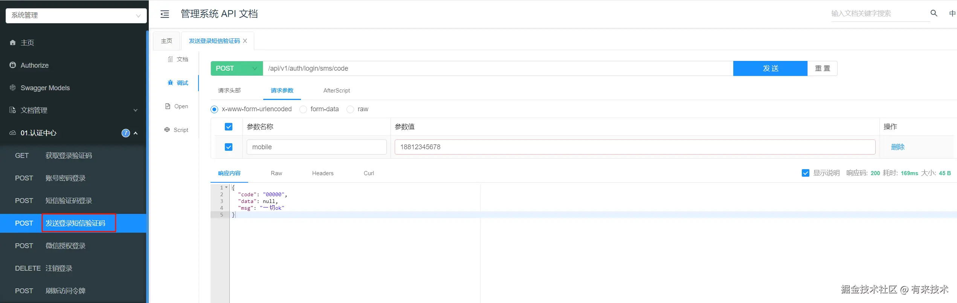Show the Curl tab
The image size is (957, 303).
tap(369, 173)
